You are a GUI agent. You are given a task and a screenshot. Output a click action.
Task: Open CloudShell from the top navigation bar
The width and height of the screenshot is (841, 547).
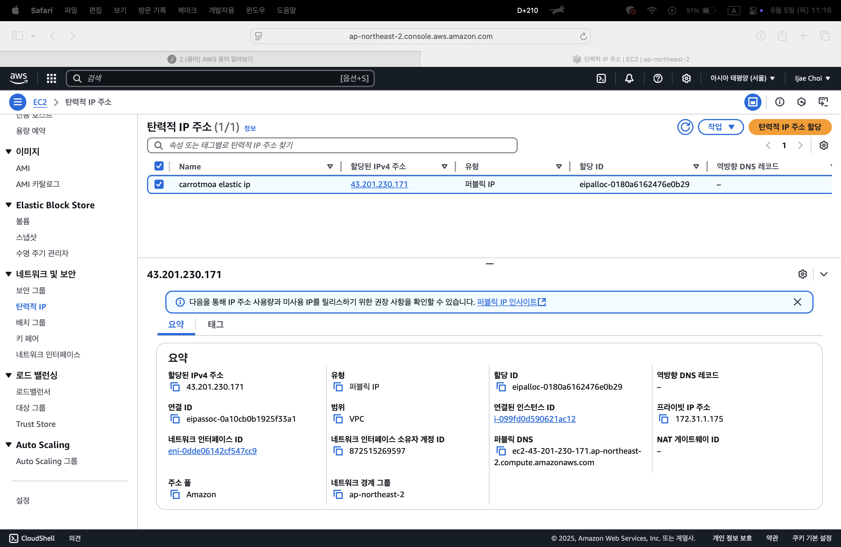pos(601,78)
